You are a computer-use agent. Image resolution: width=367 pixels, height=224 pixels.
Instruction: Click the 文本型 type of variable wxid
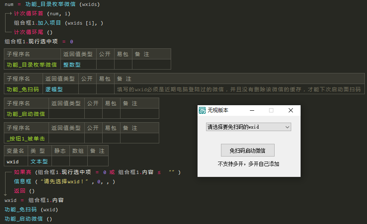pos(40,162)
